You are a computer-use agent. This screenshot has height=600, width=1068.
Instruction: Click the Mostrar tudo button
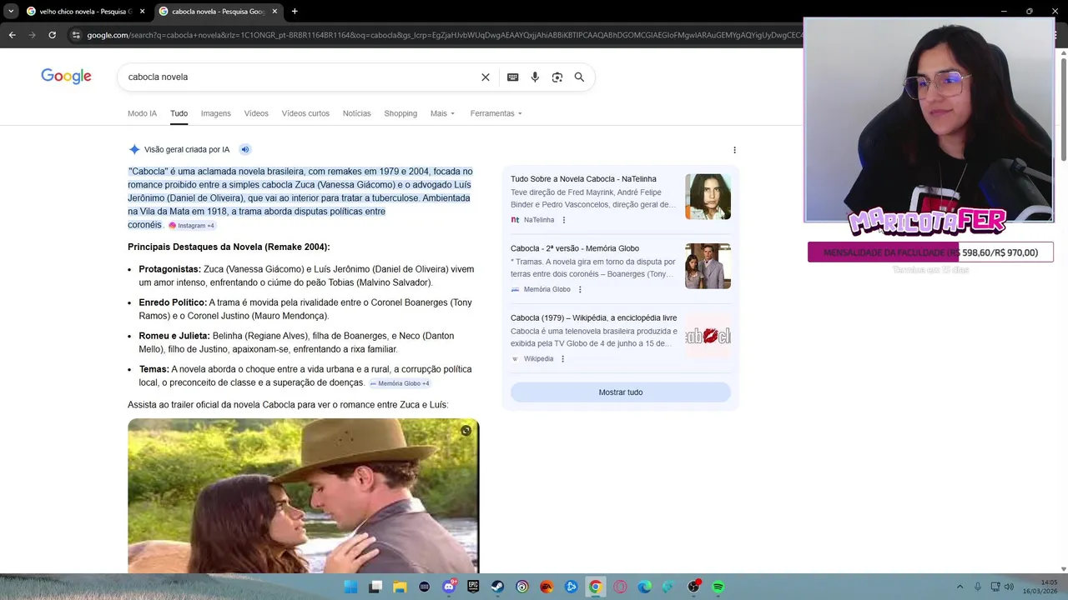click(621, 392)
